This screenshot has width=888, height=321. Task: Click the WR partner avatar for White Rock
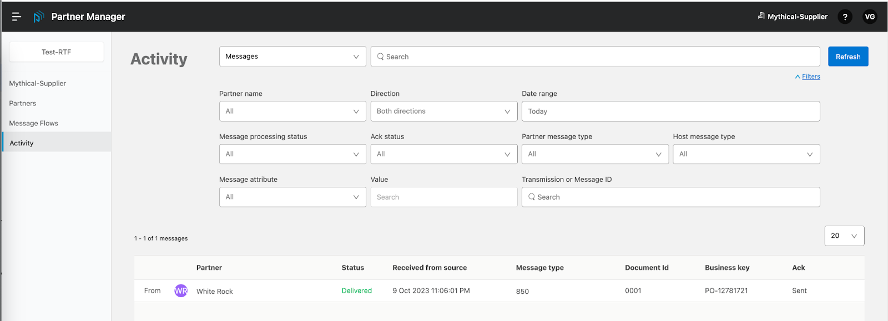[x=181, y=291]
